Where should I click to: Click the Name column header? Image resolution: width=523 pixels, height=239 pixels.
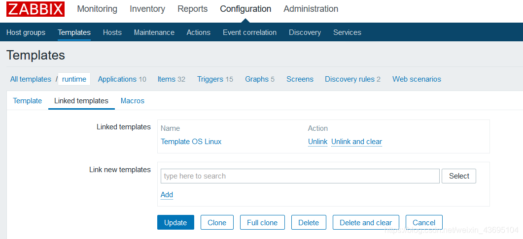[170, 128]
